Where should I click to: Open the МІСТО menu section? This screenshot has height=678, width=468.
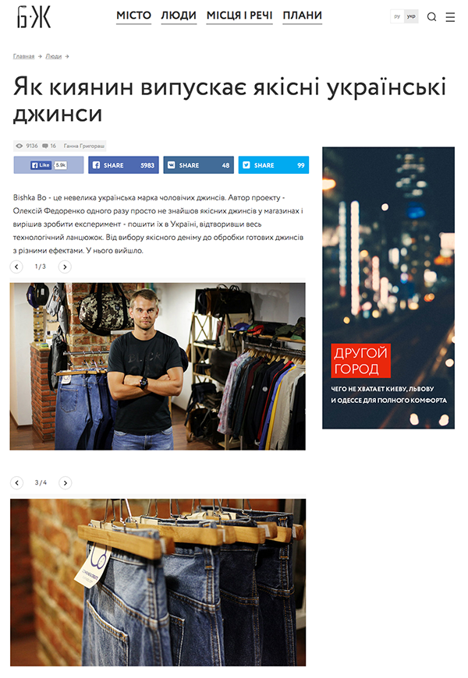[134, 16]
